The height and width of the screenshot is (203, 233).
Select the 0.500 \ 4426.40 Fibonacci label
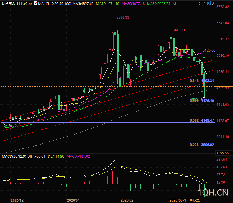coord(202,101)
